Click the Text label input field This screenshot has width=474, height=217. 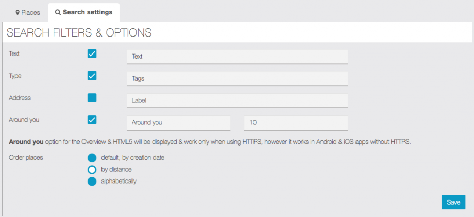tap(237, 57)
